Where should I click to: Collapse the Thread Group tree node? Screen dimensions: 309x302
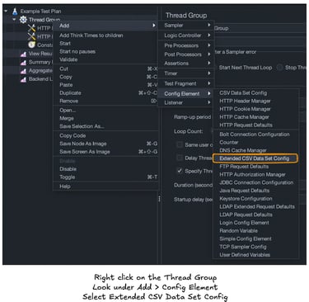[14, 20]
